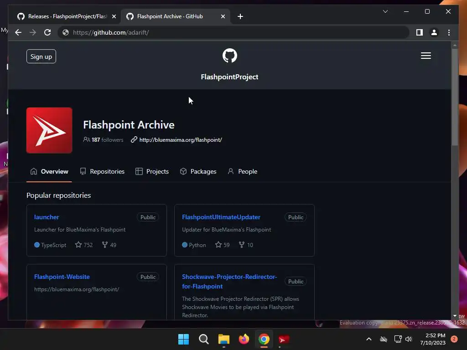Close the Releases FlashpointProject tab
The height and width of the screenshot is (350, 467).
tap(114, 16)
